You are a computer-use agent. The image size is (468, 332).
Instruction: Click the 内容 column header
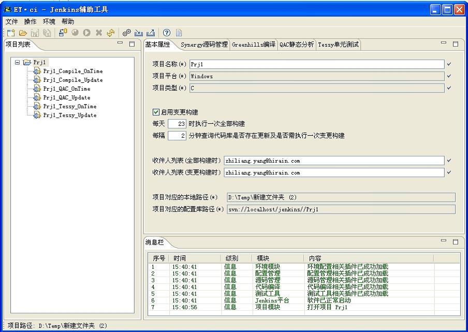(x=369, y=258)
